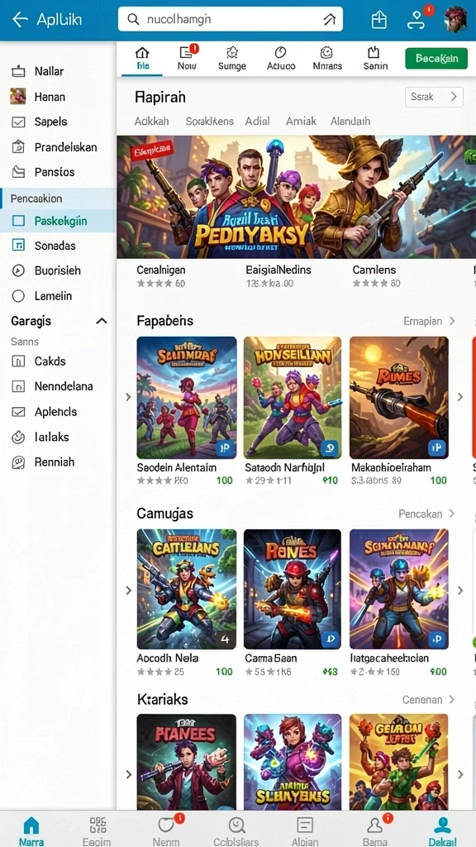Open Bama profile in bottom bar
476x847 pixels.
coord(374,830)
